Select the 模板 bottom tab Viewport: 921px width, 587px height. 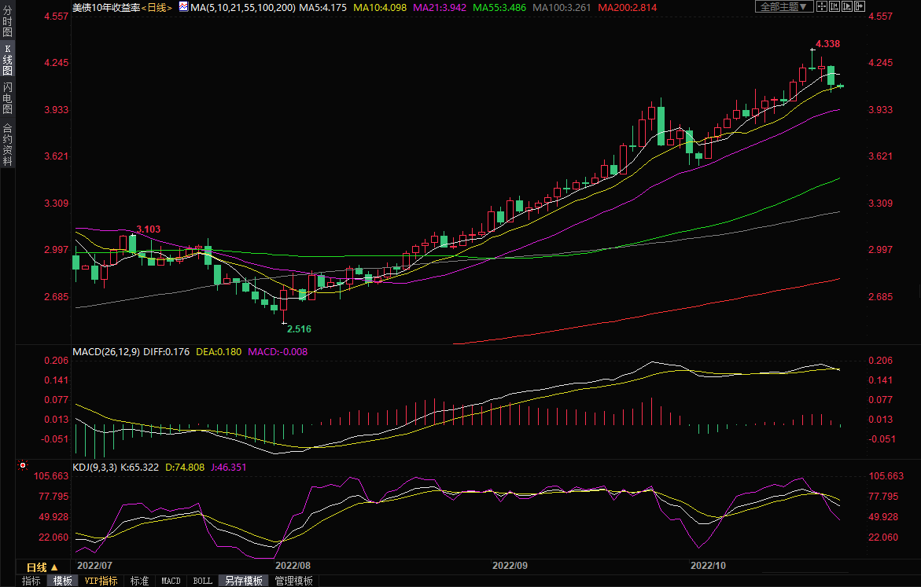62,581
